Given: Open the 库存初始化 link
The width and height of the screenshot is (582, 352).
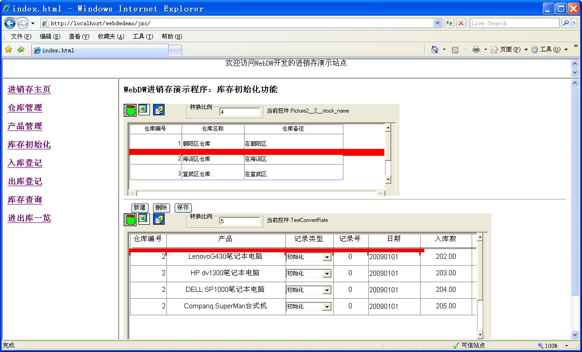Looking at the screenshot, I should pyautogui.click(x=29, y=145).
